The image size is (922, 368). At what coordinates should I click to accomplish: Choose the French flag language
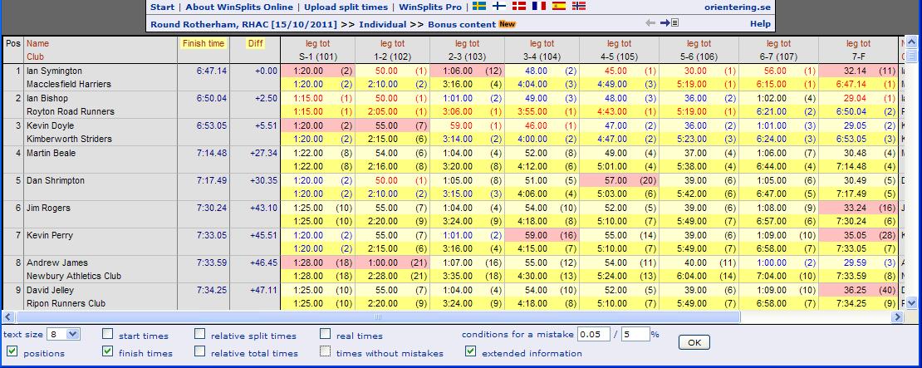point(539,7)
